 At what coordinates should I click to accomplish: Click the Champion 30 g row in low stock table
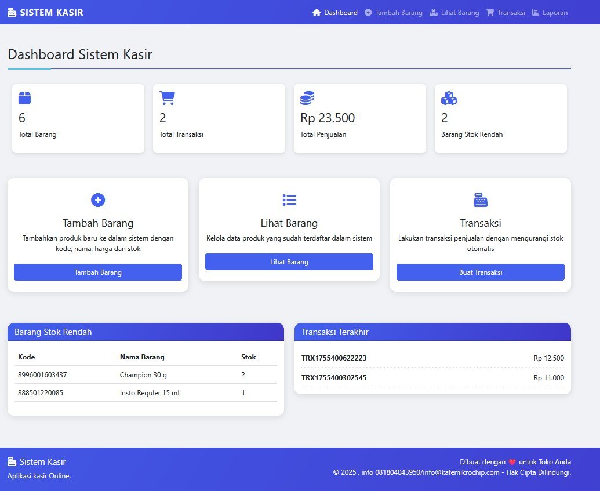(143, 375)
